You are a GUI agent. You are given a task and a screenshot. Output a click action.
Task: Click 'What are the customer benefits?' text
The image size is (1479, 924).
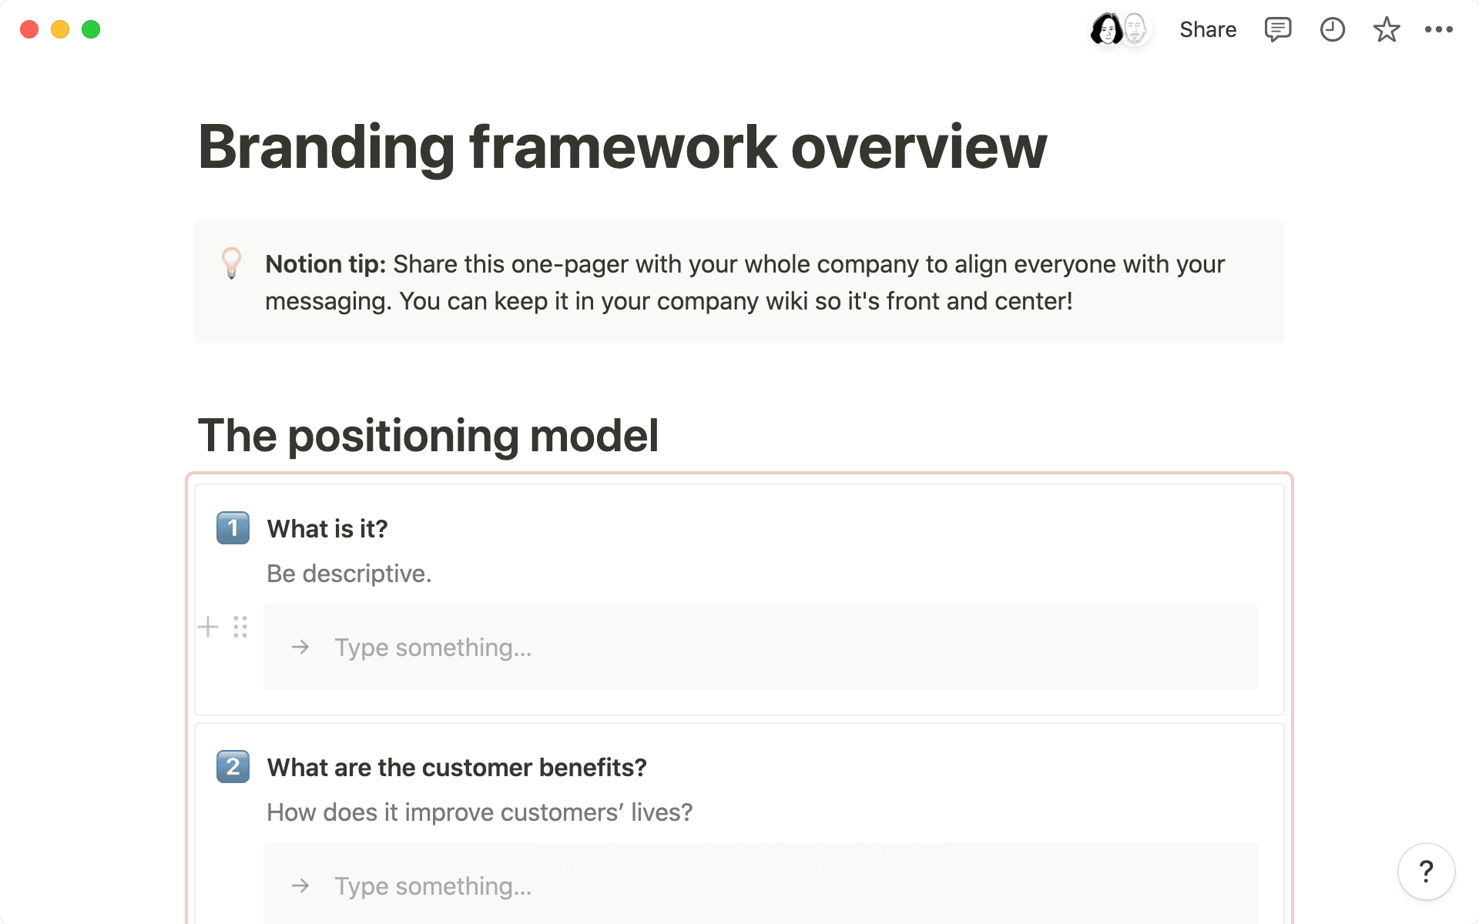tap(456, 768)
